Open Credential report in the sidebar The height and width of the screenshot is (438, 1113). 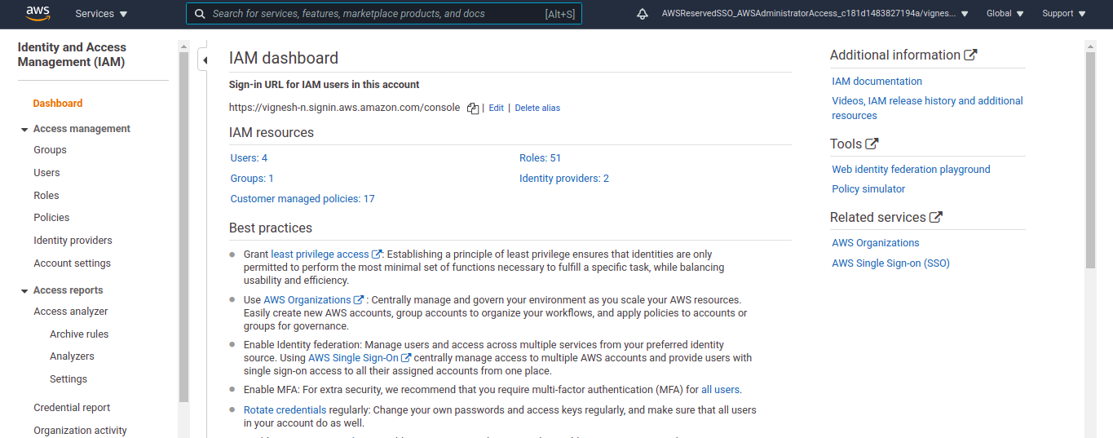(72, 408)
